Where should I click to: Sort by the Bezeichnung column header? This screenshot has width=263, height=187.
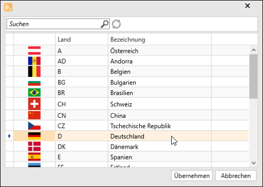(159, 39)
